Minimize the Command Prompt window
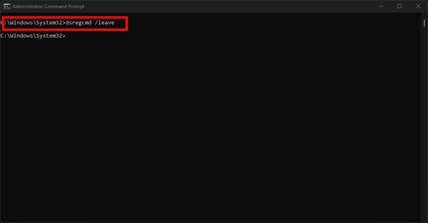Viewport: 428px width, 223px height. 381,6
